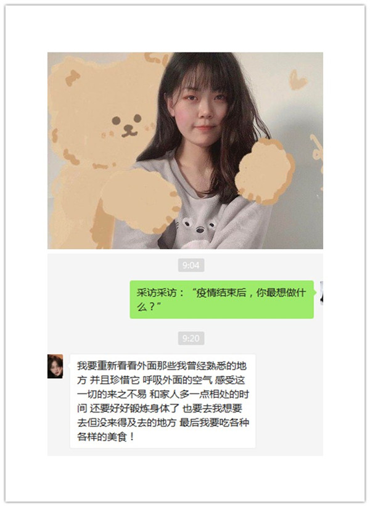The width and height of the screenshot is (370, 507).
Task: Click the first line of the white reply message
Action: click(162, 366)
